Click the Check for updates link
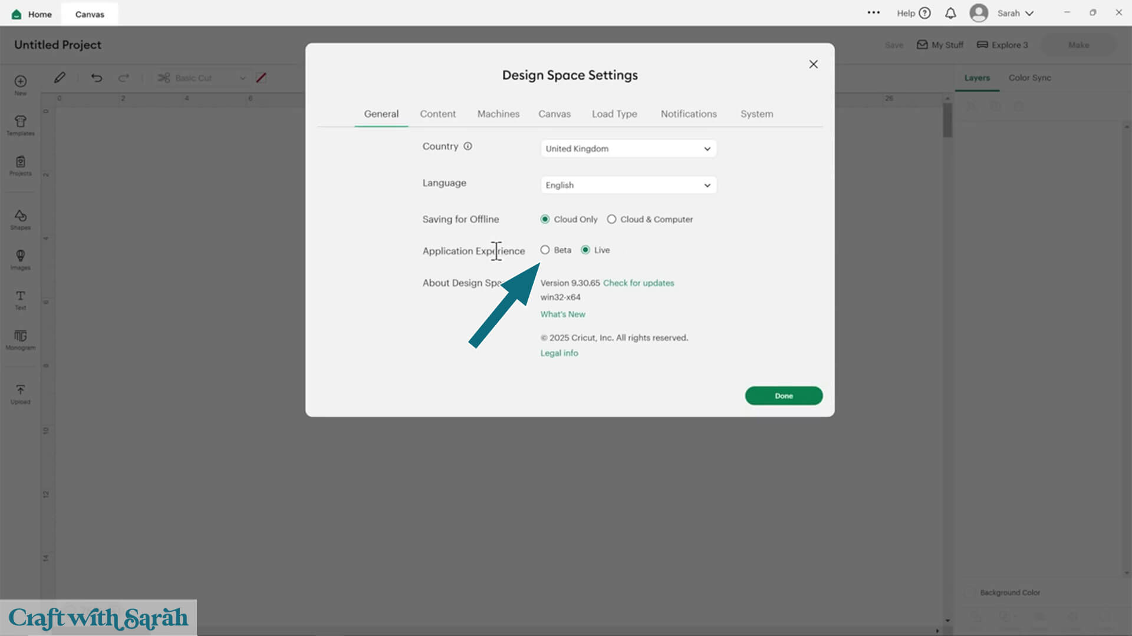 (x=638, y=283)
